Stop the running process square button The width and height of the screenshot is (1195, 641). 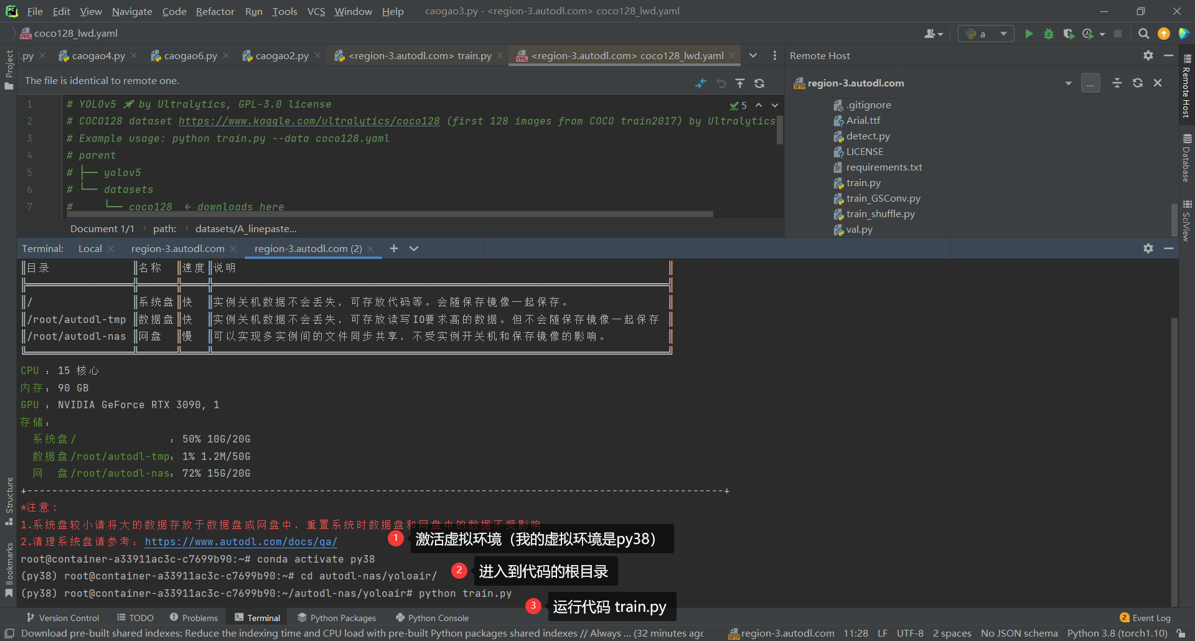tap(1118, 34)
